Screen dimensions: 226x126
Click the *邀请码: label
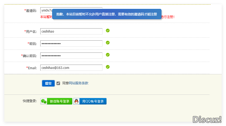[x=31, y=10]
